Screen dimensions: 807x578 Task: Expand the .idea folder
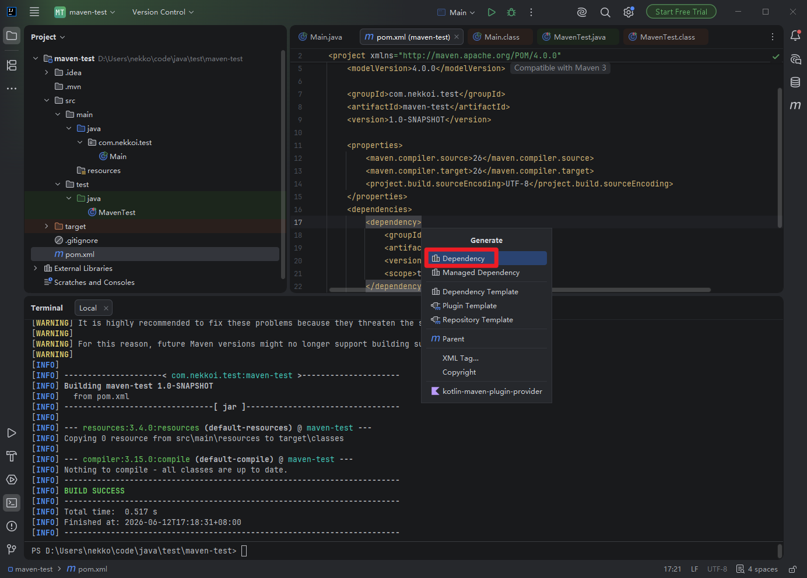click(47, 72)
